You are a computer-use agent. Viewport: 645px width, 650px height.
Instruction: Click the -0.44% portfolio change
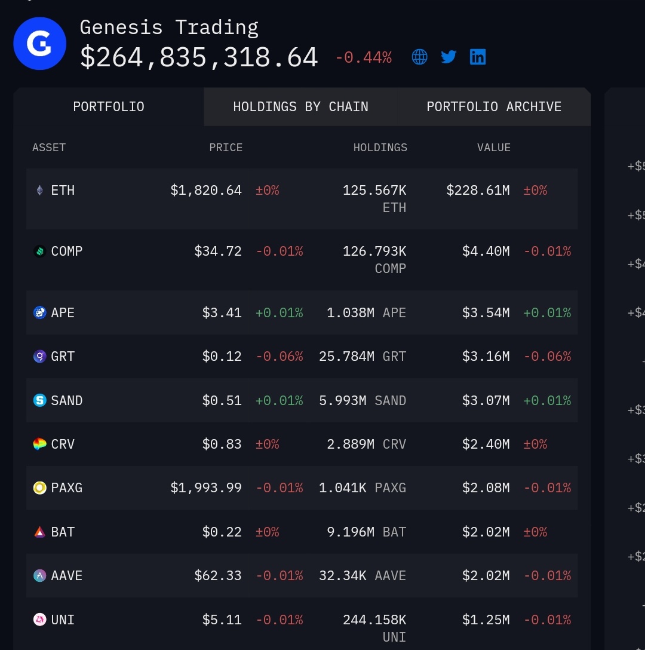(364, 57)
